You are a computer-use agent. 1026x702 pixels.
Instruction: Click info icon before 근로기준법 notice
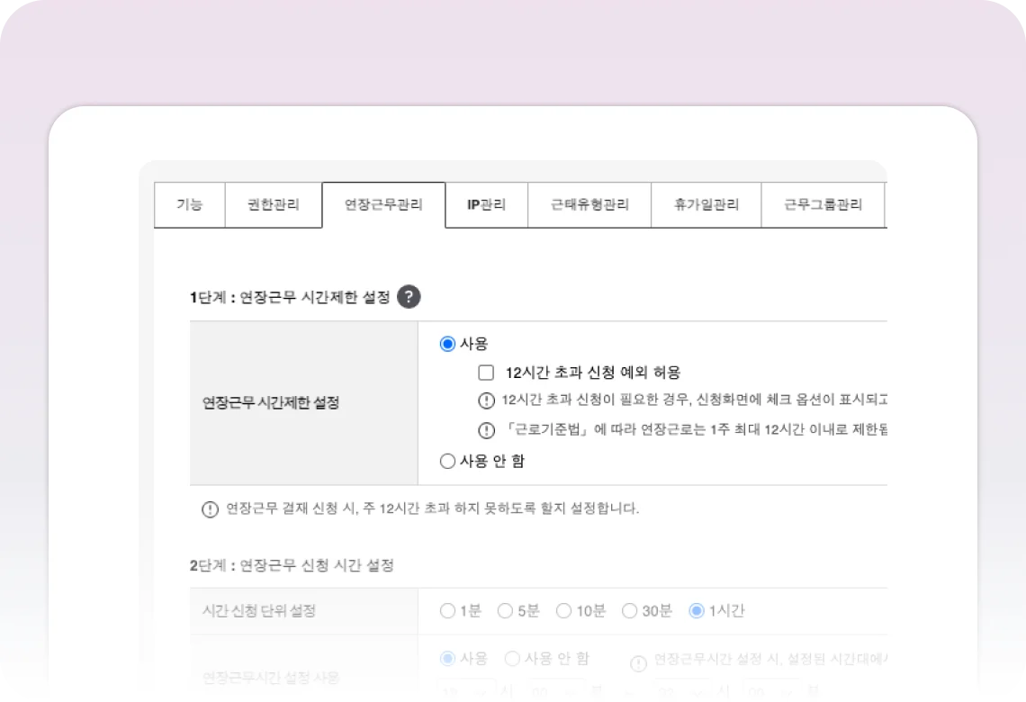[x=486, y=430]
